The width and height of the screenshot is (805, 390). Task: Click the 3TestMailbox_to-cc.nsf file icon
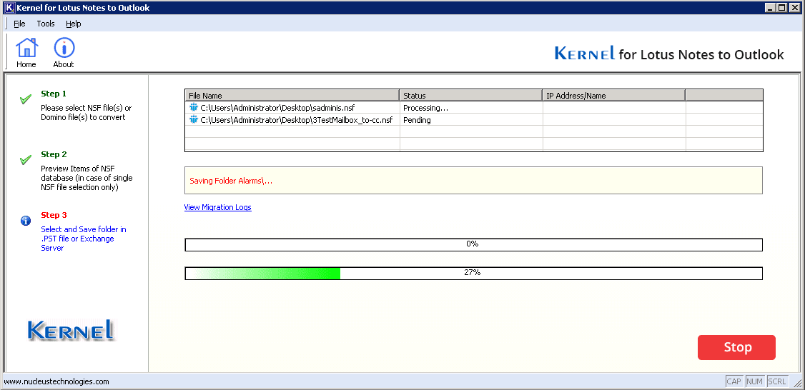pos(194,120)
